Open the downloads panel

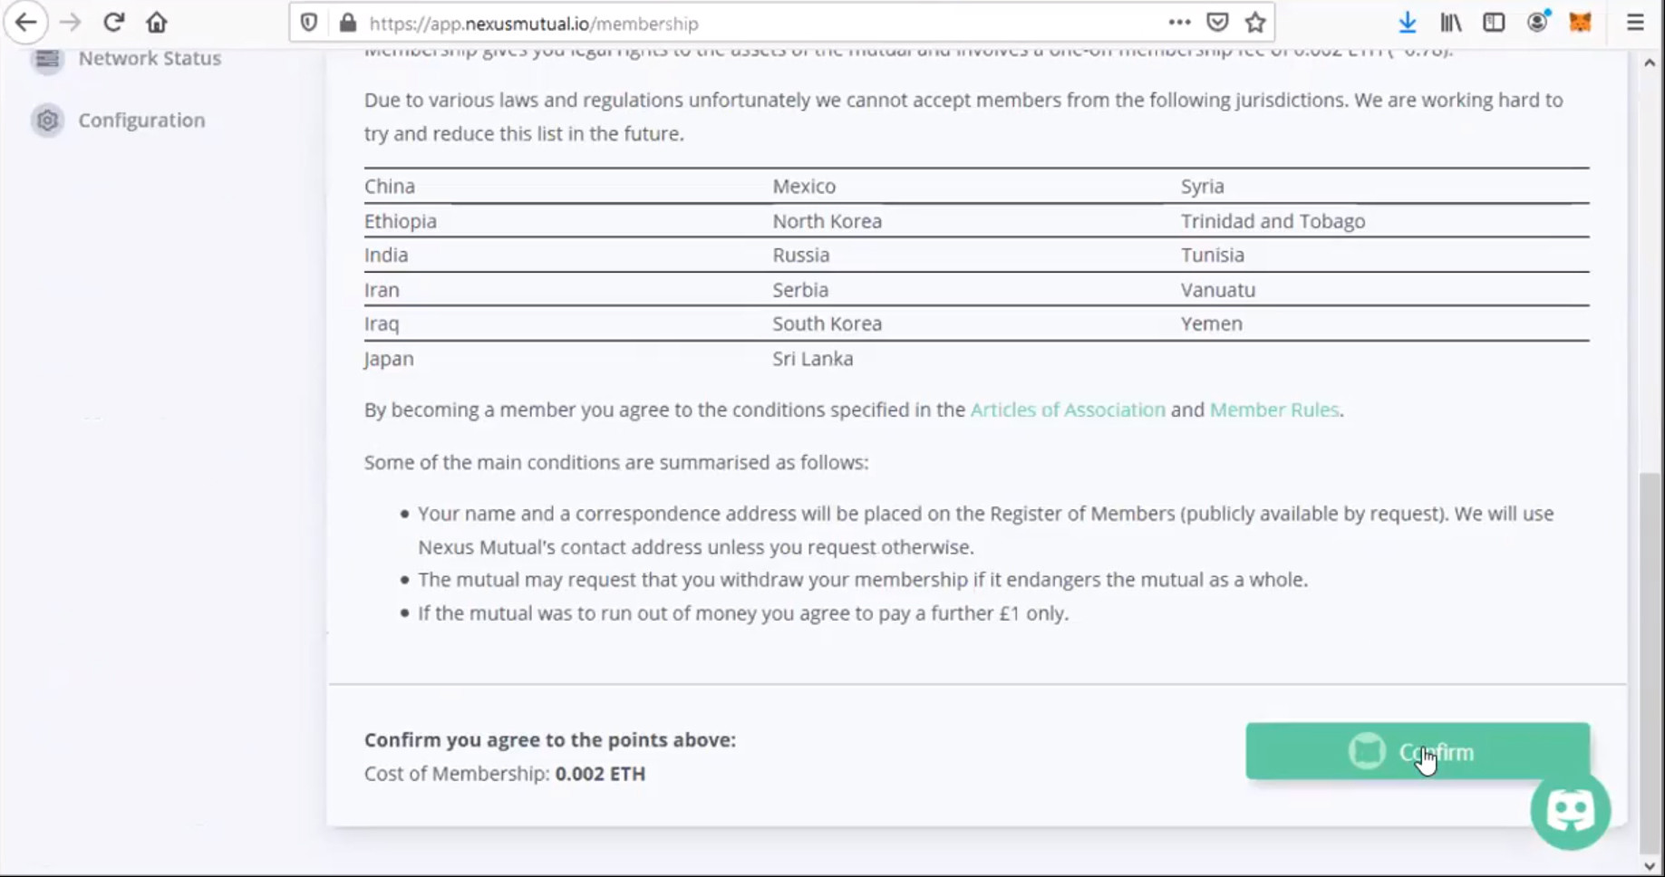pyautogui.click(x=1408, y=23)
